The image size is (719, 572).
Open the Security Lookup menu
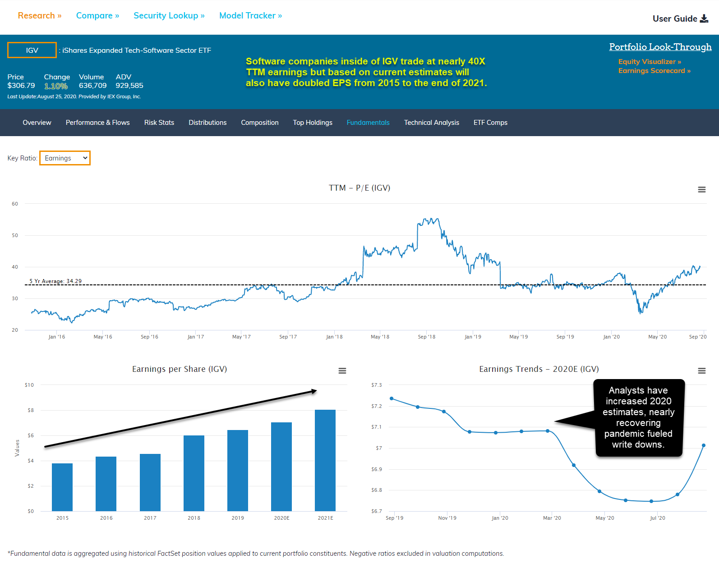click(x=169, y=15)
